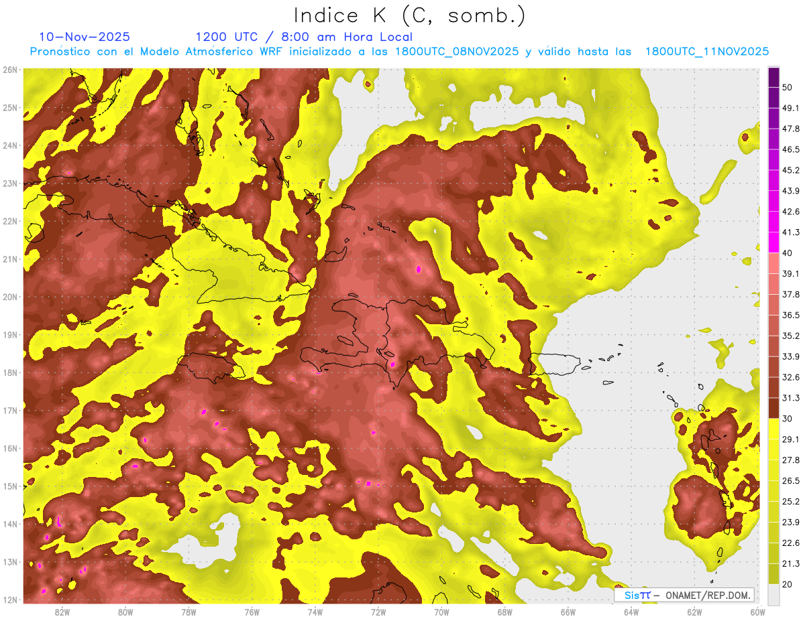Click the 21N latitude label
Screen dimensions: 805x621
9,259
